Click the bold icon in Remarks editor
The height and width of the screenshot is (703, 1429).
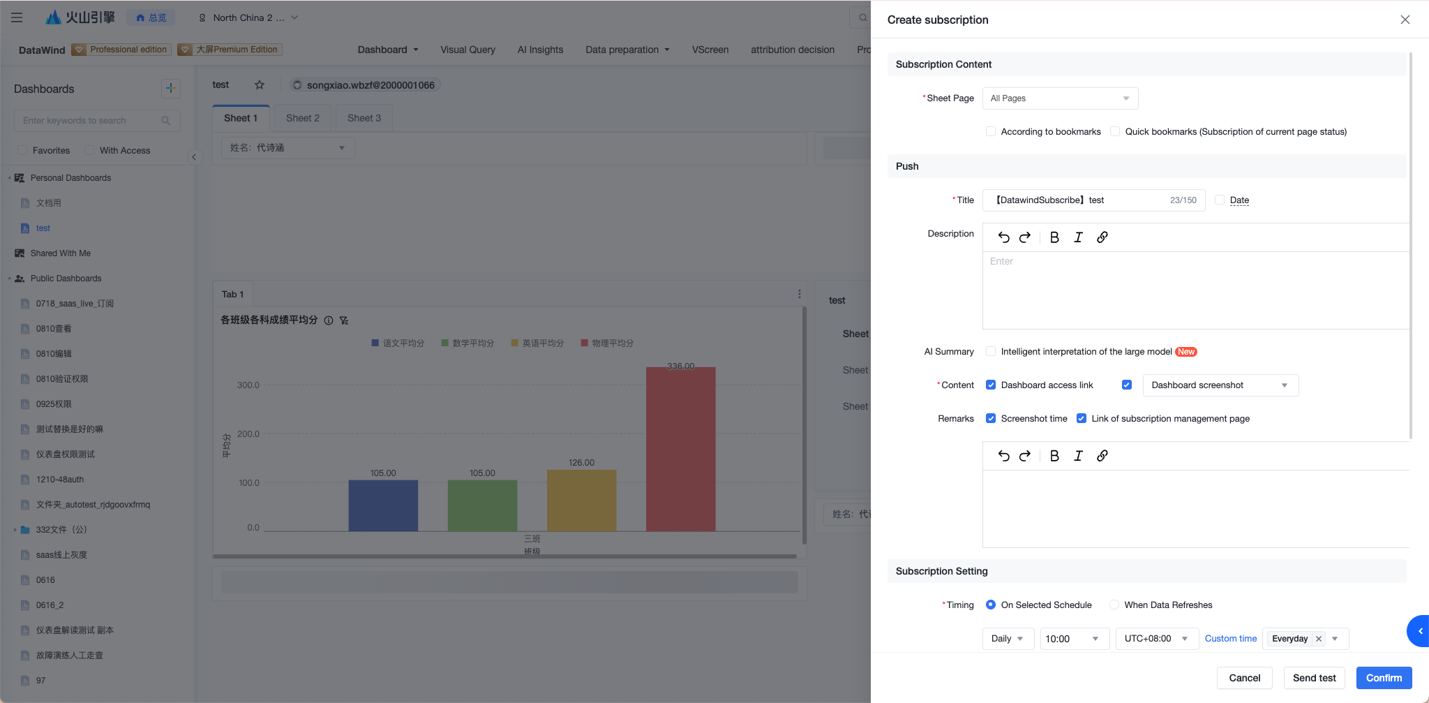pyautogui.click(x=1054, y=456)
